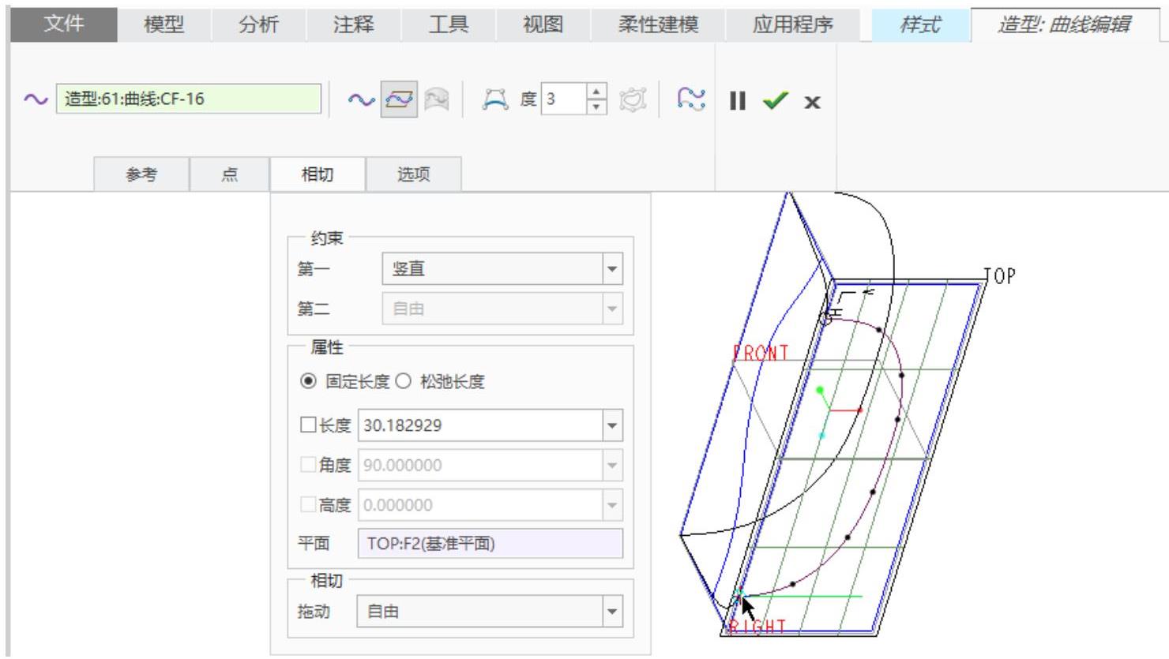The image size is (1169, 659).
Task: Select the 固定长度 radio button
Action: (x=308, y=382)
